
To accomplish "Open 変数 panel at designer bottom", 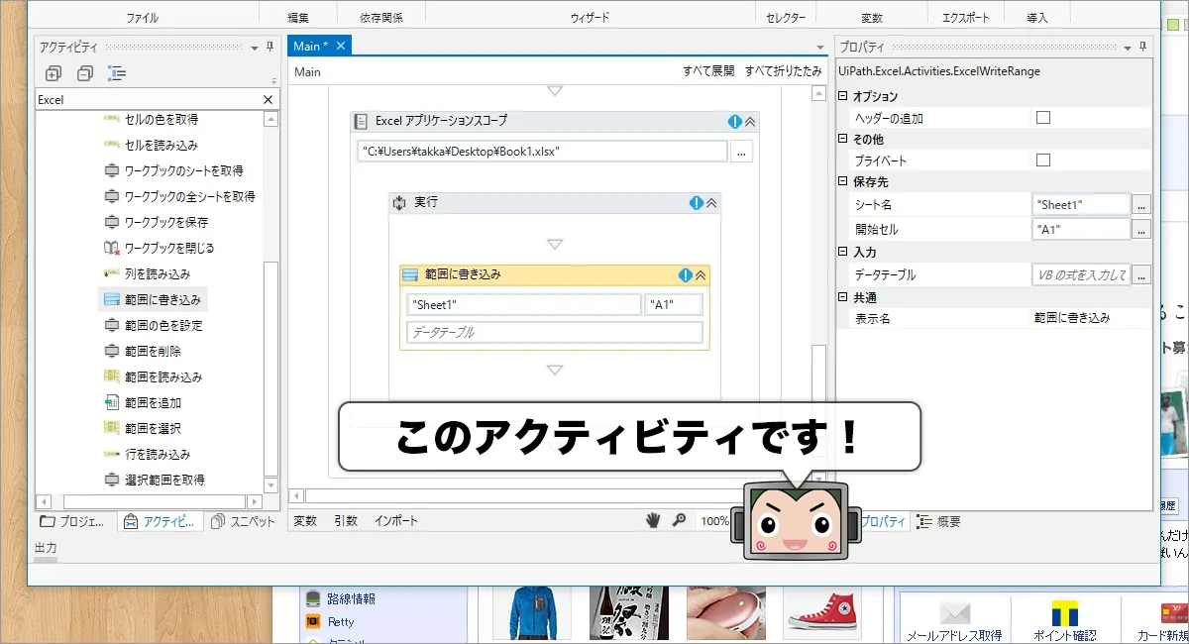I will [305, 521].
